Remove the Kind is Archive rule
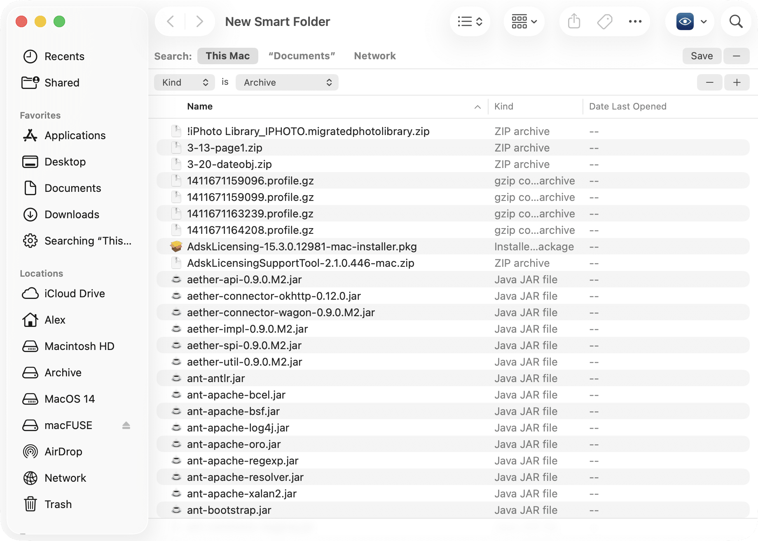 709,82
